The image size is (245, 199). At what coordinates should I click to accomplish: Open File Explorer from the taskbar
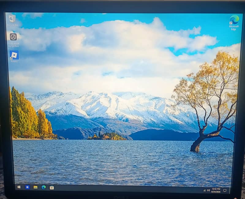[36, 187]
